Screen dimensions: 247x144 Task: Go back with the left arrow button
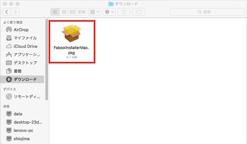[7, 12]
